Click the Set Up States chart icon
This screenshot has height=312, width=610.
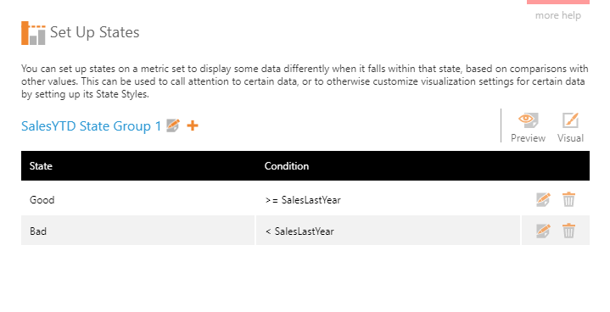point(33,33)
